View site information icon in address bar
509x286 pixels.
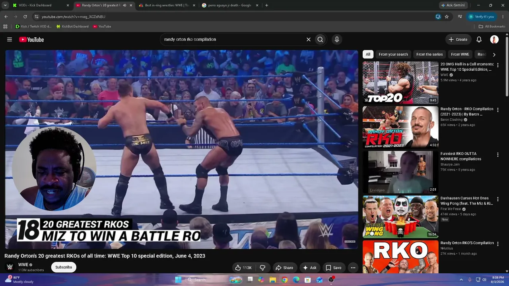coord(36,17)
